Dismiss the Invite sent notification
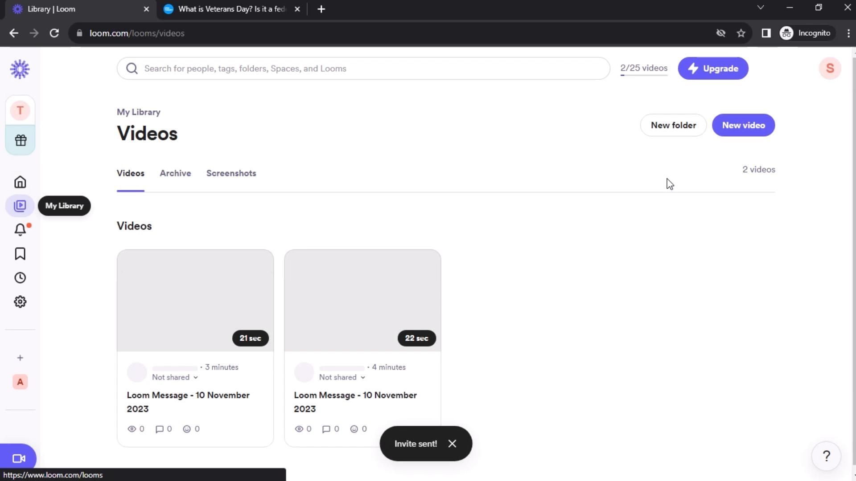 point(452,444)
